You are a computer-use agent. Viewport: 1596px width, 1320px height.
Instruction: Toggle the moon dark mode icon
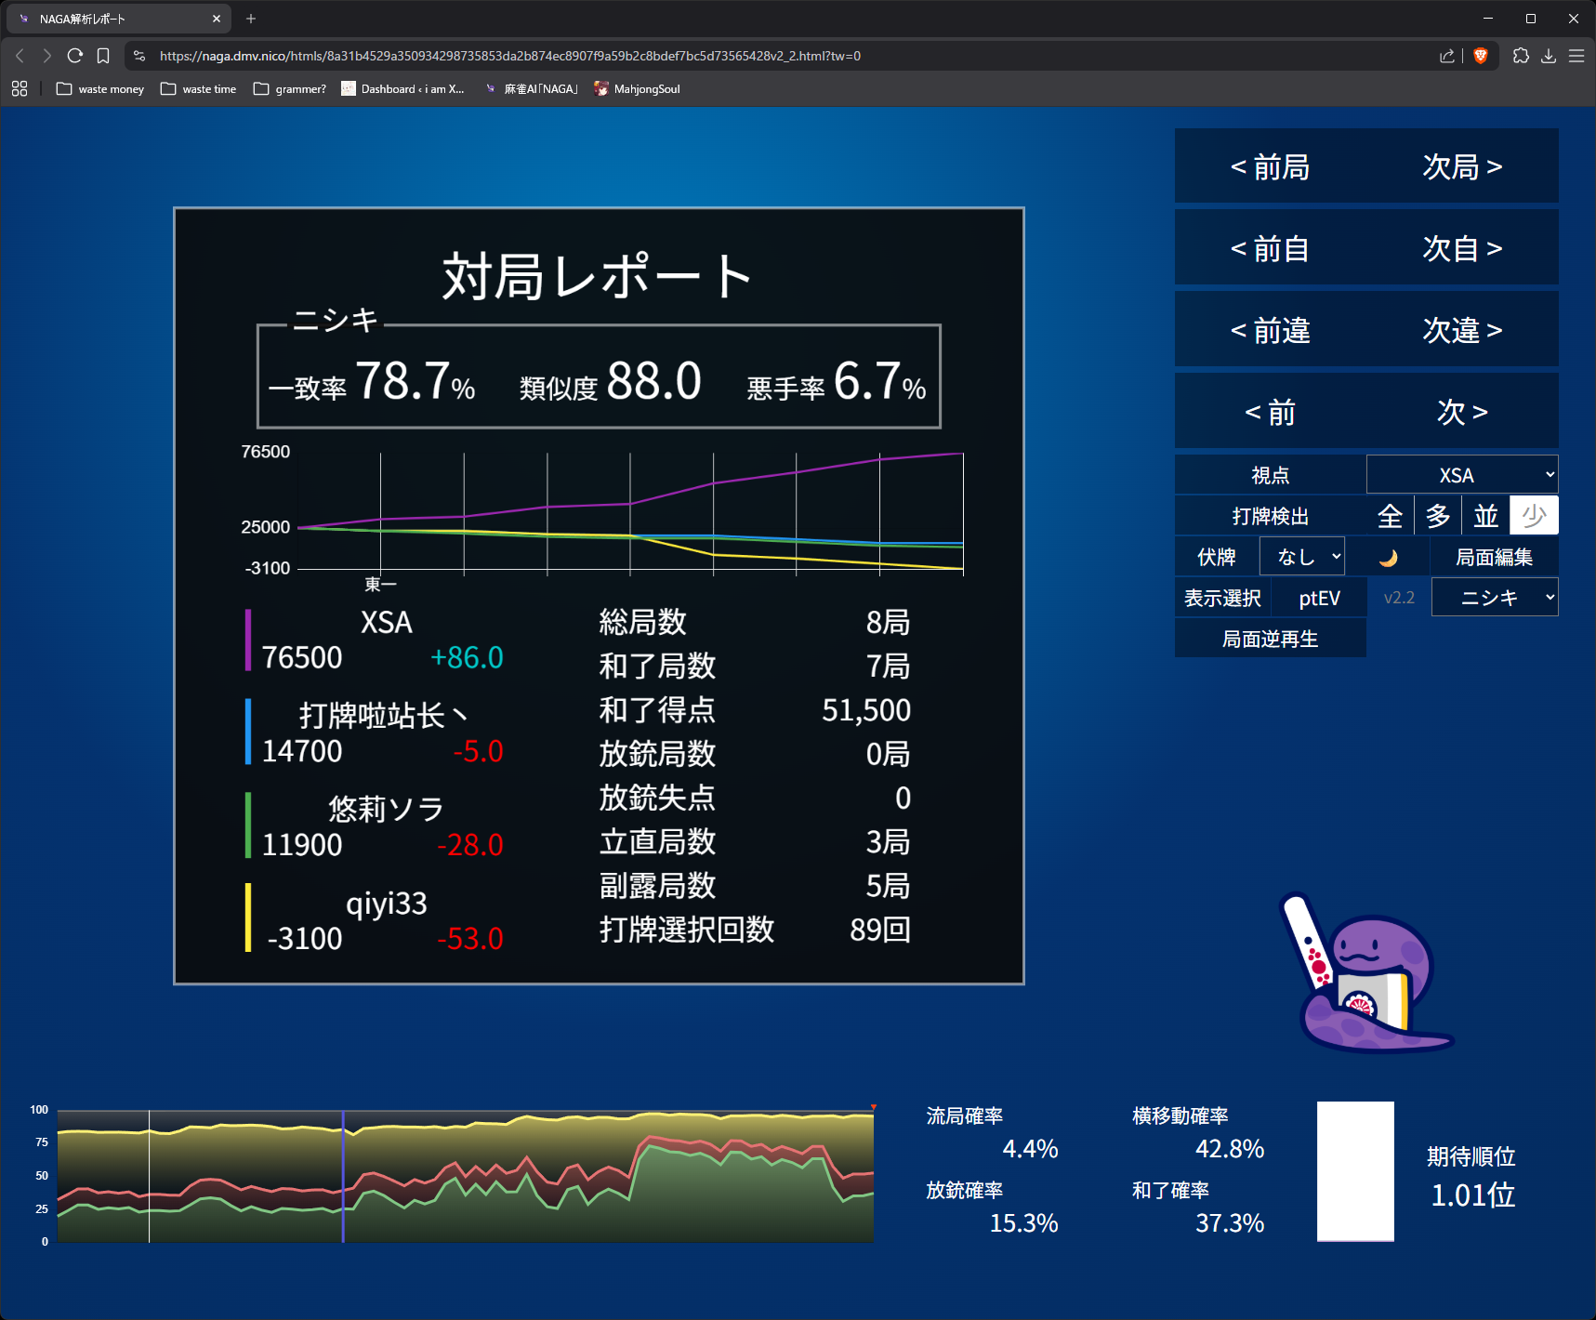click(x=1388, y=558)
